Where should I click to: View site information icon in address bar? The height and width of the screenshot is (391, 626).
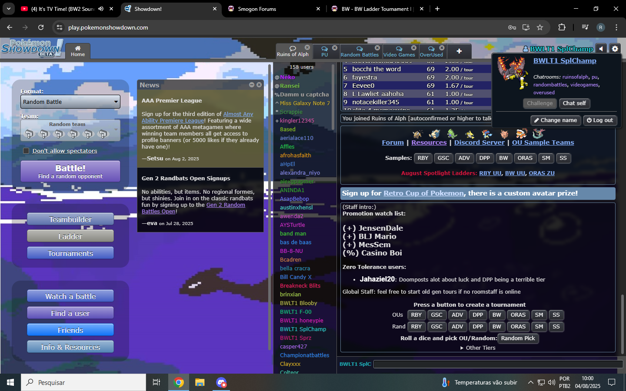point(60,27)
